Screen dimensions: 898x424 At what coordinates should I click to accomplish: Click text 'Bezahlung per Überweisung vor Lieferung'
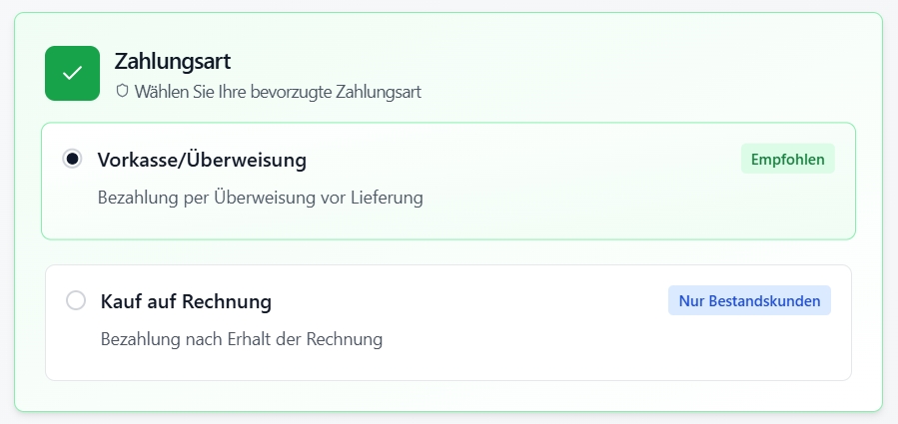coord(260,198)
